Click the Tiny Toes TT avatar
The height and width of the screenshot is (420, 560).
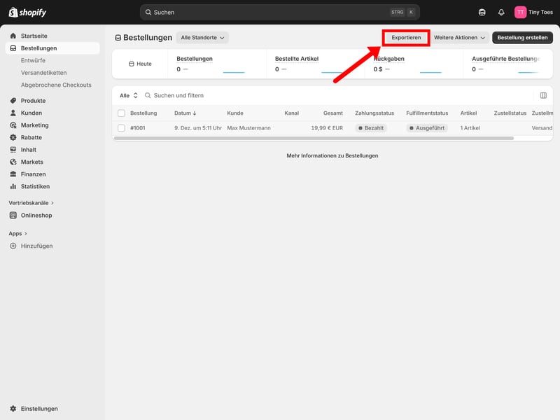(x=520, y=12)
